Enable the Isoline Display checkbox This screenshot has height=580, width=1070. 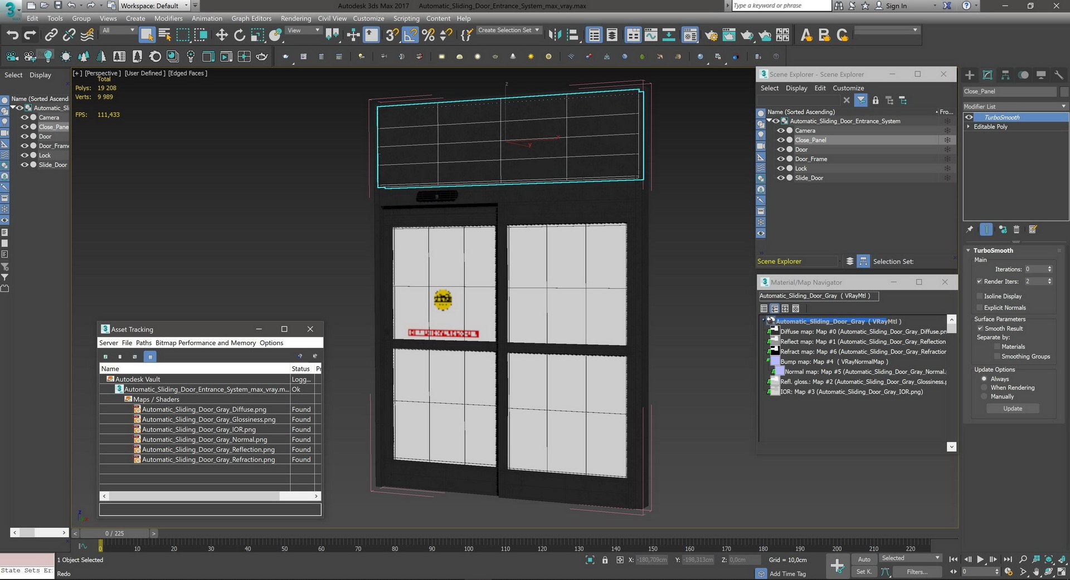click(979, 296)
